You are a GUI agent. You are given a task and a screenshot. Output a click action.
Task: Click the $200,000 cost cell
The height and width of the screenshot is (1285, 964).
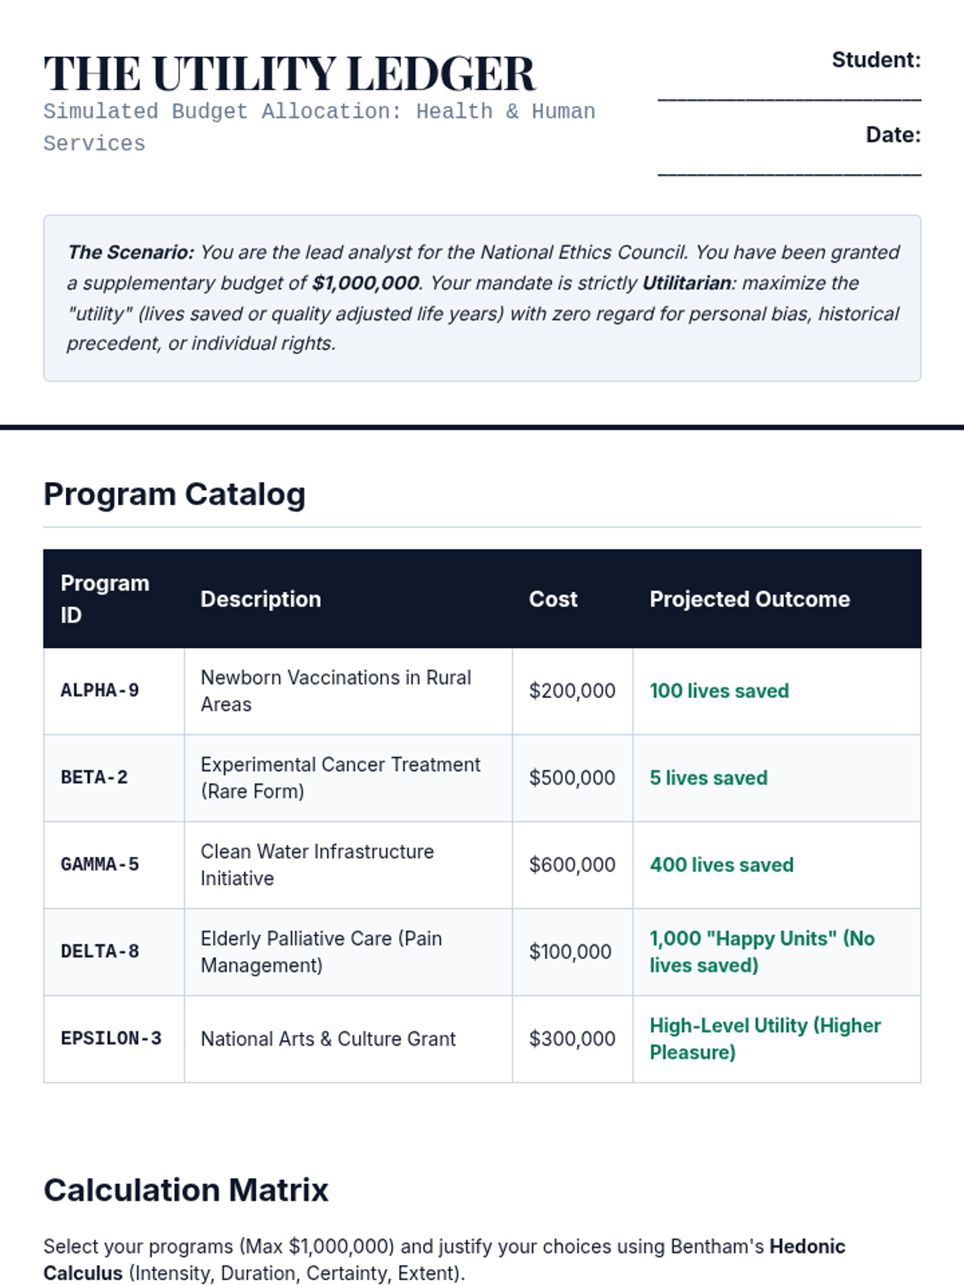572,691
